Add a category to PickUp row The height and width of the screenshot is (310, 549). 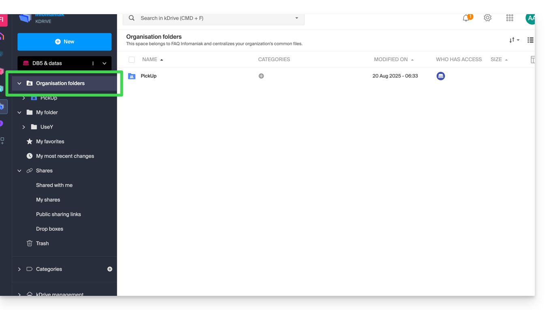click(x=261, y=76)
